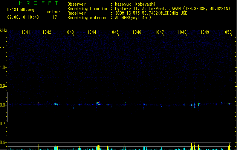Click the Ogata-vill. Akita-Pref. JAPAN location text
The width and height of the screenshot is (237, 150).
[173, 9]
